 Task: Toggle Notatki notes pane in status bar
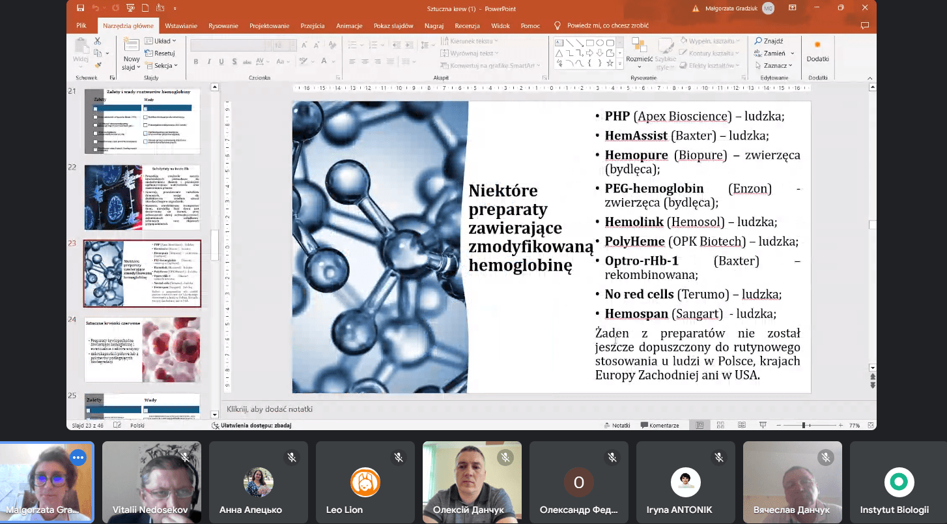coord(616,425)
